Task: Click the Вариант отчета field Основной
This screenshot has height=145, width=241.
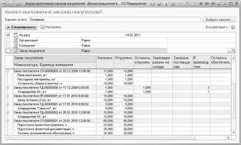Action: click(115, 20)
